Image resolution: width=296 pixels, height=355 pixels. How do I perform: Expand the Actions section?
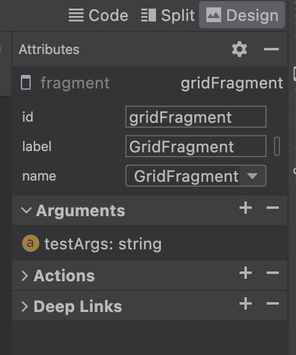coord(25,276)
